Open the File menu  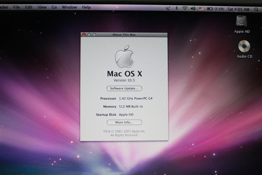[x=16, y=7]
